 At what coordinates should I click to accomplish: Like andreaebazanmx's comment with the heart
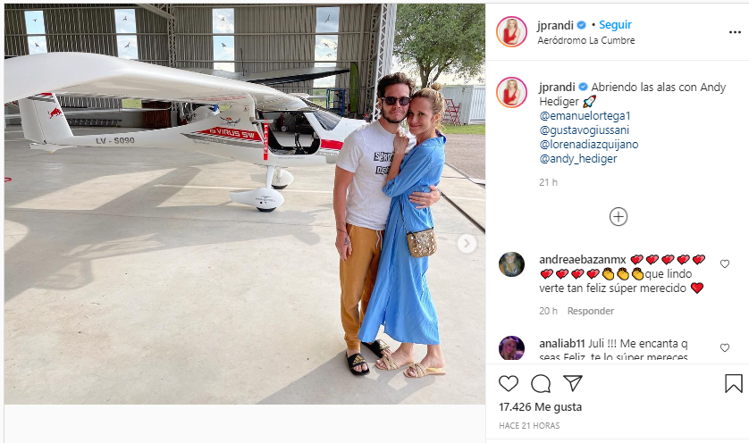(x=725, y=263)
